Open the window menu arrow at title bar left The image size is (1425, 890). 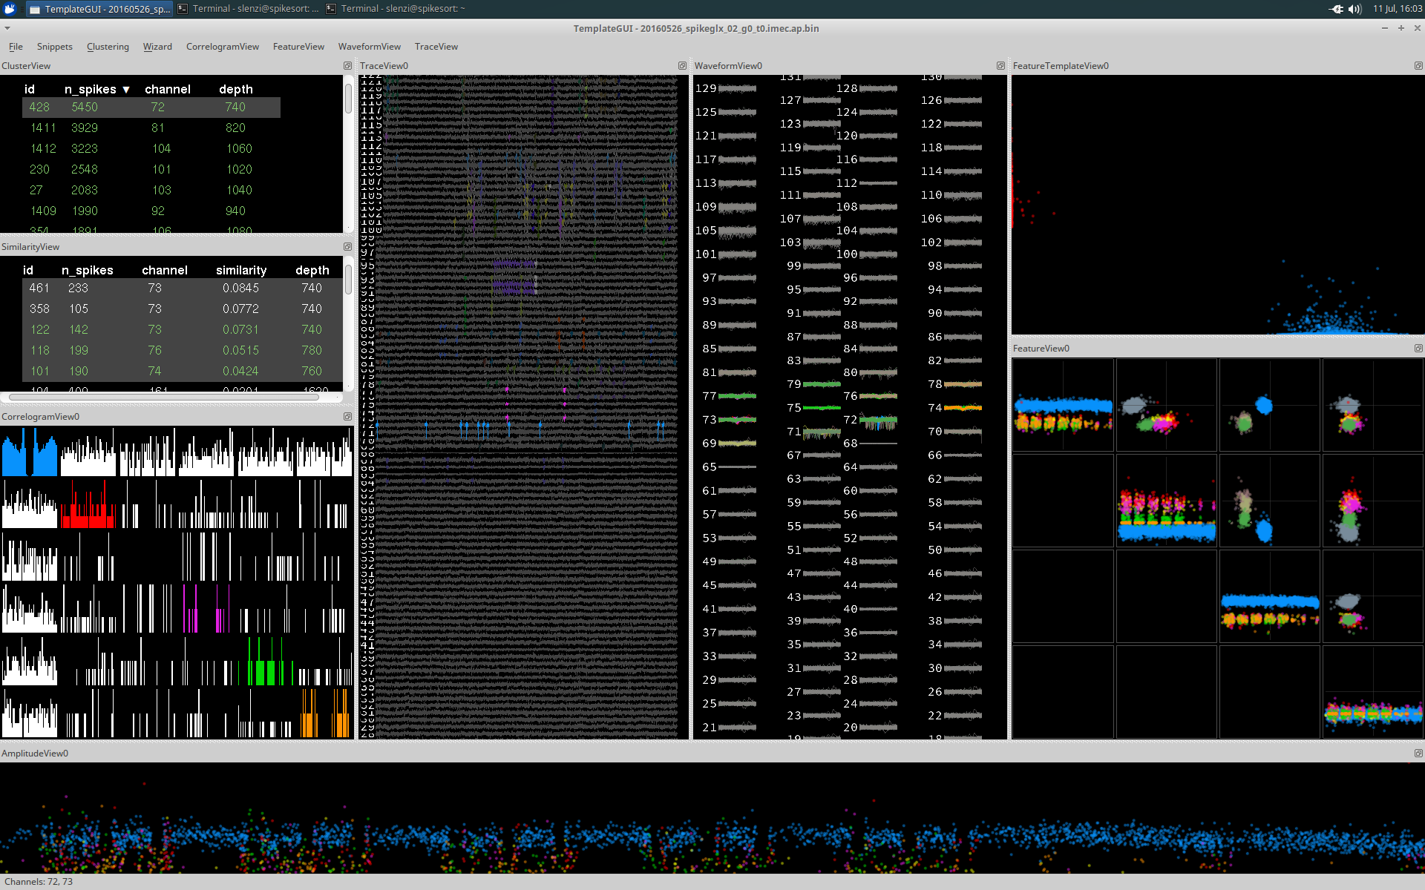[7, 28]
